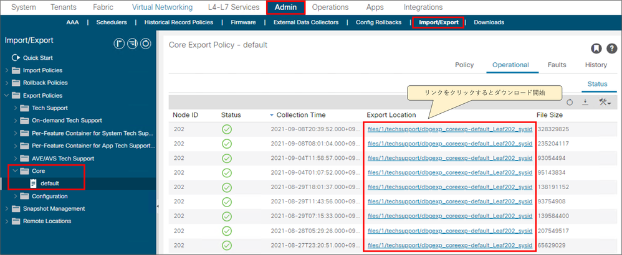Screen dimensions: 622x255
Task: Open the Operations top menu
Action: pos(330,7)
